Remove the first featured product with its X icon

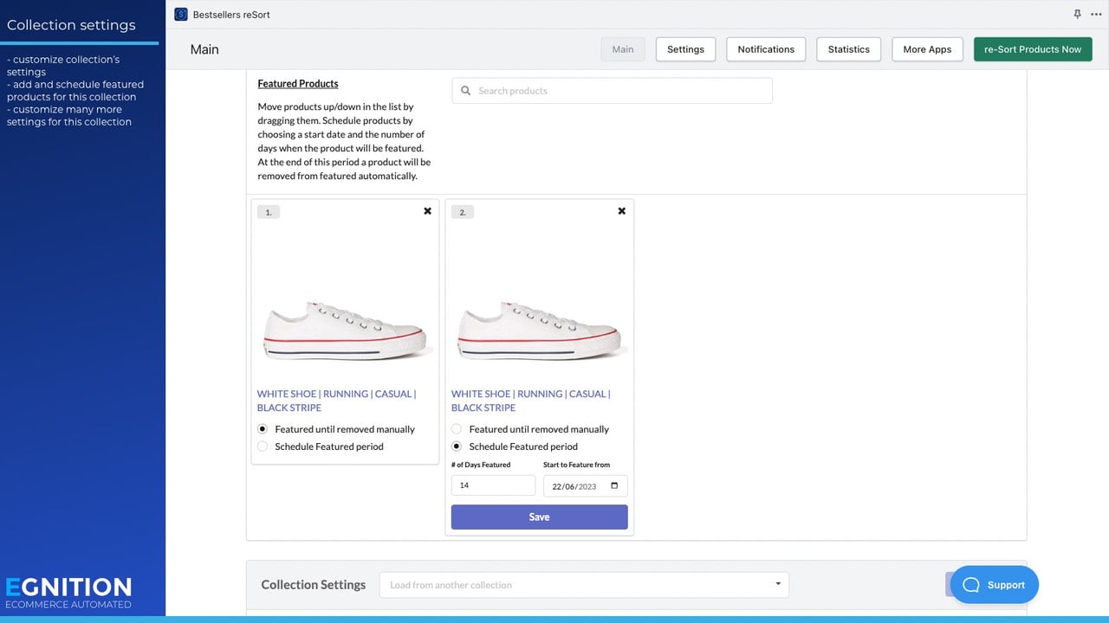click(x=427, y=211)
